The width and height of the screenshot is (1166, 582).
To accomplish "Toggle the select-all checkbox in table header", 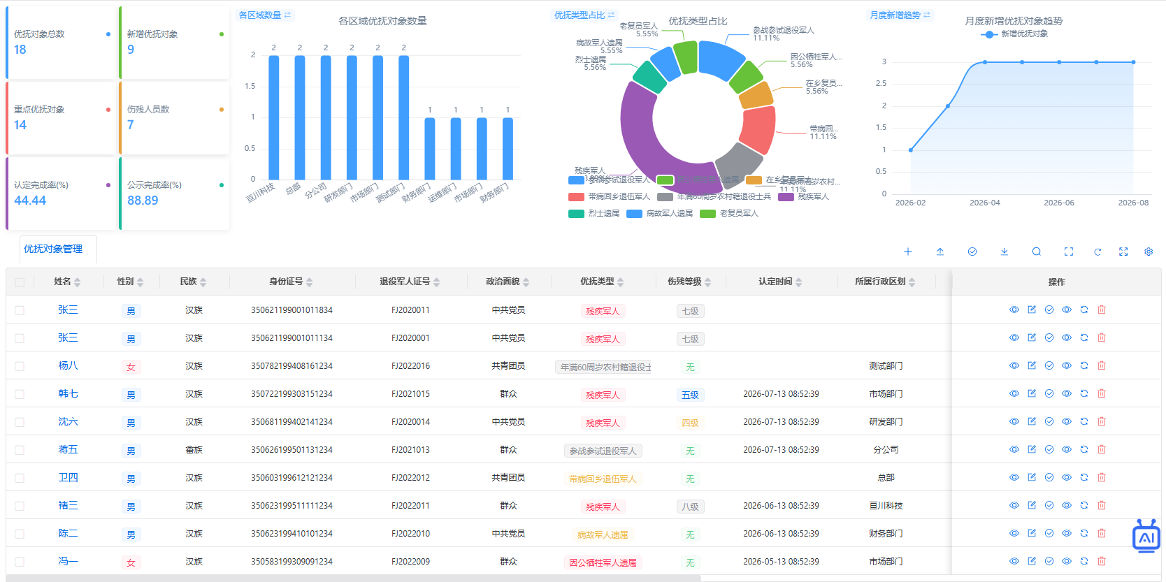I will tap(20, 282).
